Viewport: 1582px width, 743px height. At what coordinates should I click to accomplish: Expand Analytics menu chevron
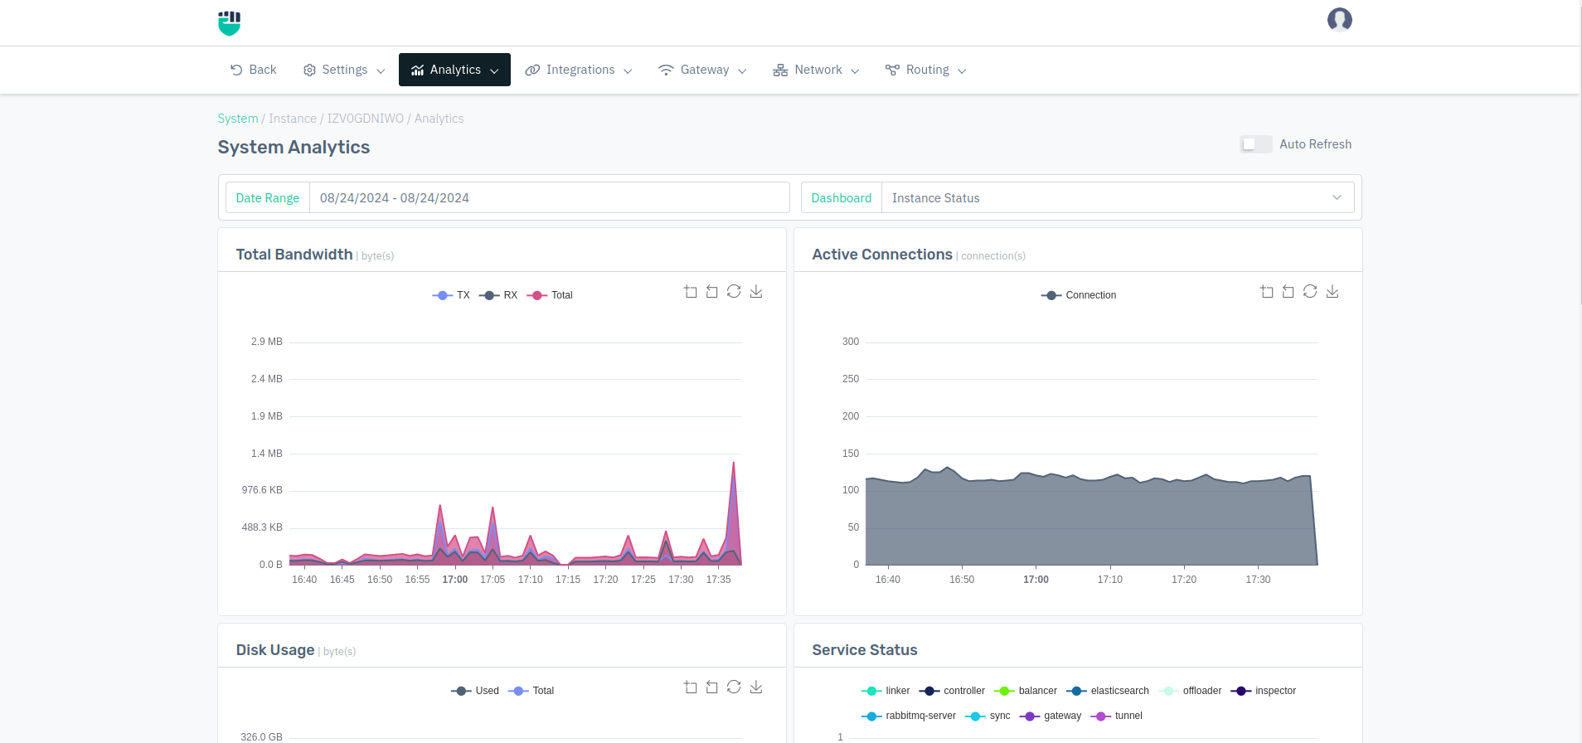[x=494, y=71]
